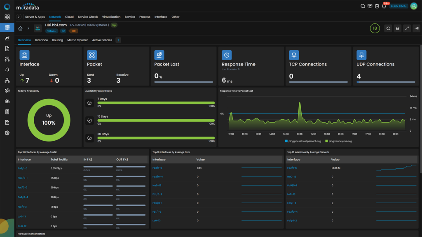Open the global search magnifier
This screenshot has width=422, height=237.
tap(363, 6)
